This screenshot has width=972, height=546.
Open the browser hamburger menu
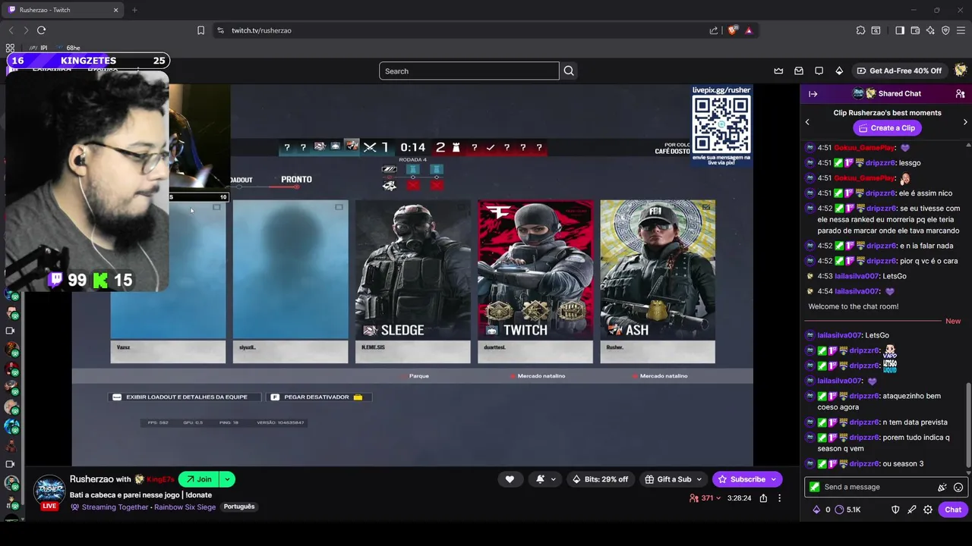pyautogui.click(x=961, y=30)
